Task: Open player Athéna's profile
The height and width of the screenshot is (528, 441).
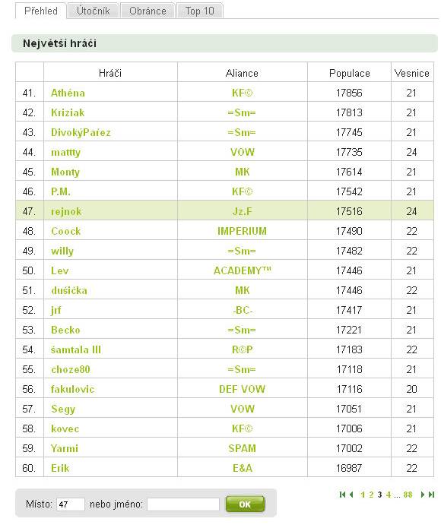Action: 68,93
